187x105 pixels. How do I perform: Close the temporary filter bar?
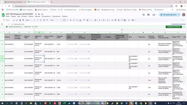pyautogui.click(x=184, y=27)
